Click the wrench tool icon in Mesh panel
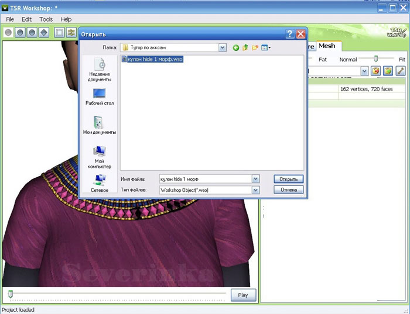 [401, 71]
